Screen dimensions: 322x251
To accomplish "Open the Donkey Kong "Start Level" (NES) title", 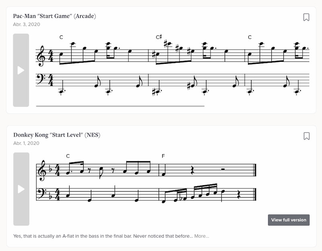I will [x=57, y=135].
